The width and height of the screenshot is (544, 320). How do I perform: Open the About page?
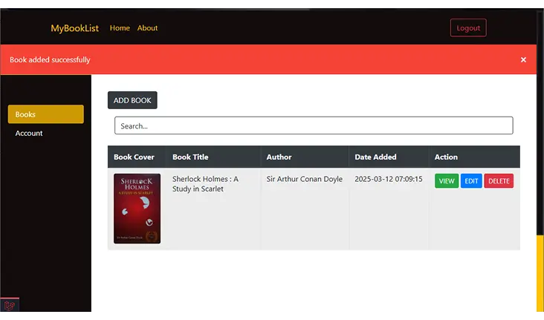click(x=147, y=28)
